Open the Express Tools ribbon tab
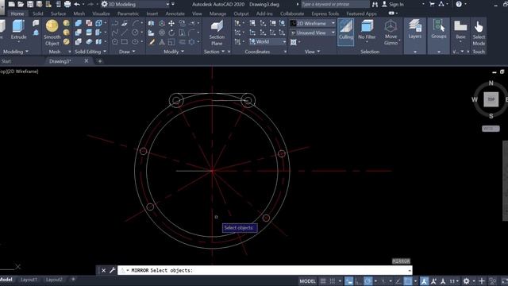The image size is (508, 286). coord(325,14)
